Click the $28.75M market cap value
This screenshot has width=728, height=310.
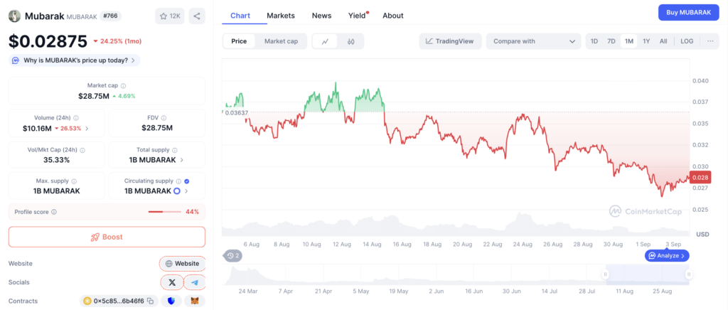point(94,96)
